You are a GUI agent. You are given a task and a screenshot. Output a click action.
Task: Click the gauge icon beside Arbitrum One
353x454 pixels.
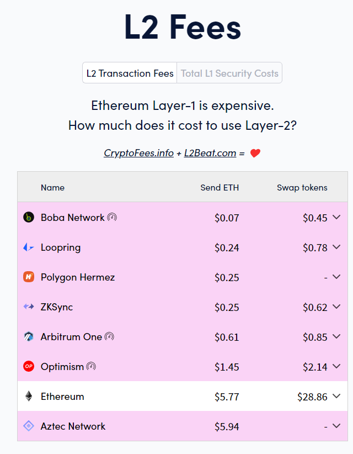point(109,336)
